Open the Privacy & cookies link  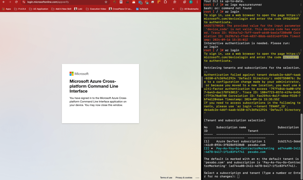pos(184,178)
